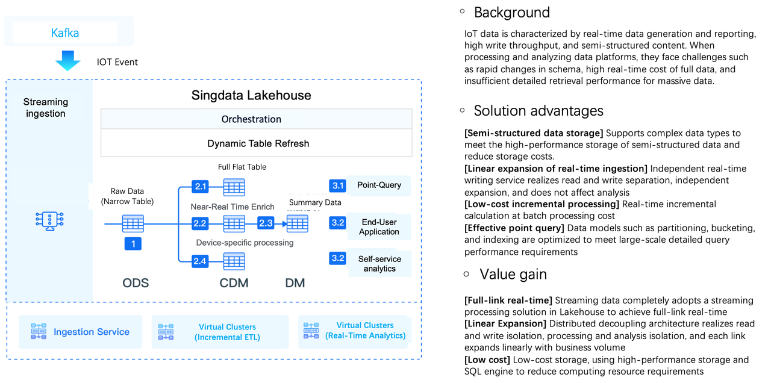Open the End-User Application box
771x383 pixels.
(x=379, y=227)
